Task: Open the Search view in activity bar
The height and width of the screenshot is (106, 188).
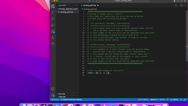Action: pyautogui.click(x=53, y=12)
